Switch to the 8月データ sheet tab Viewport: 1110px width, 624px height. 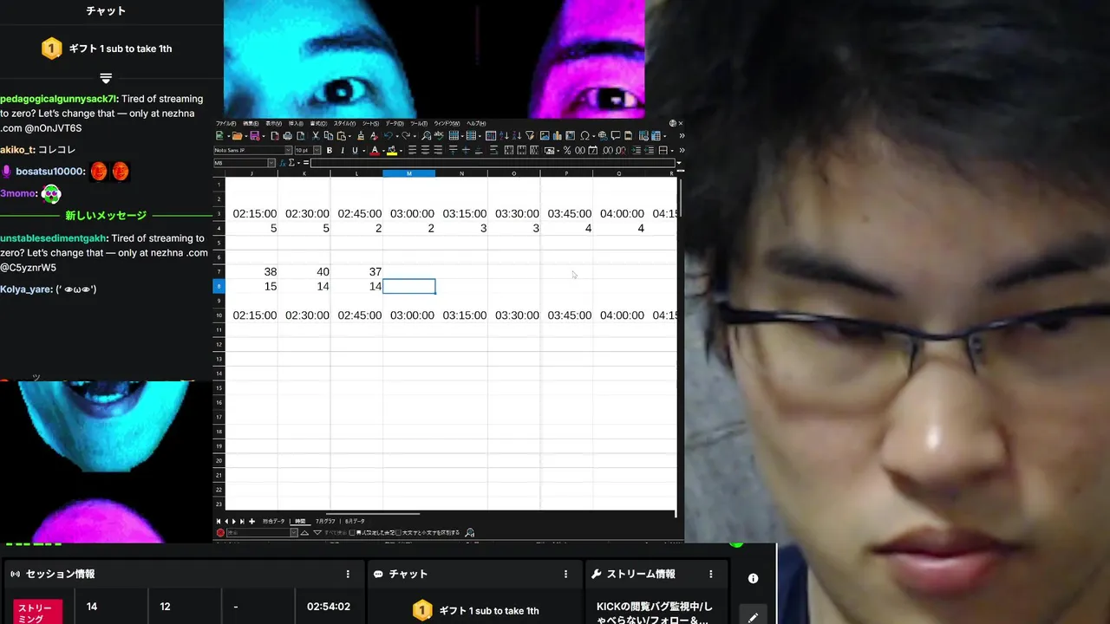click(355, 522)
